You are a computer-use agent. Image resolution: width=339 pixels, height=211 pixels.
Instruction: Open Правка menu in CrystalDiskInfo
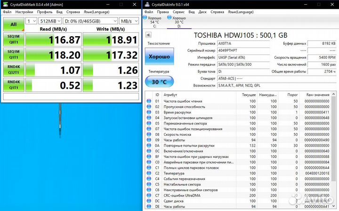163,12
